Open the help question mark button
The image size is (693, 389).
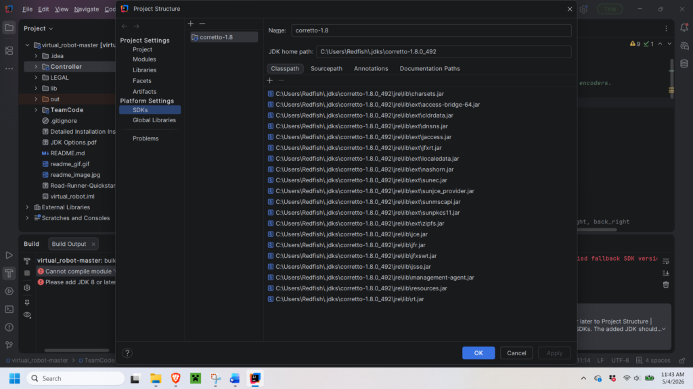pyautogui.click(x=127, y=353)
